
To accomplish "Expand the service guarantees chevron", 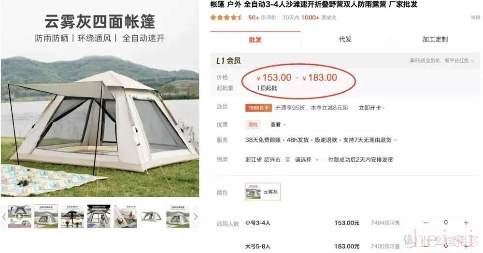I will click(x=396, y=140).
